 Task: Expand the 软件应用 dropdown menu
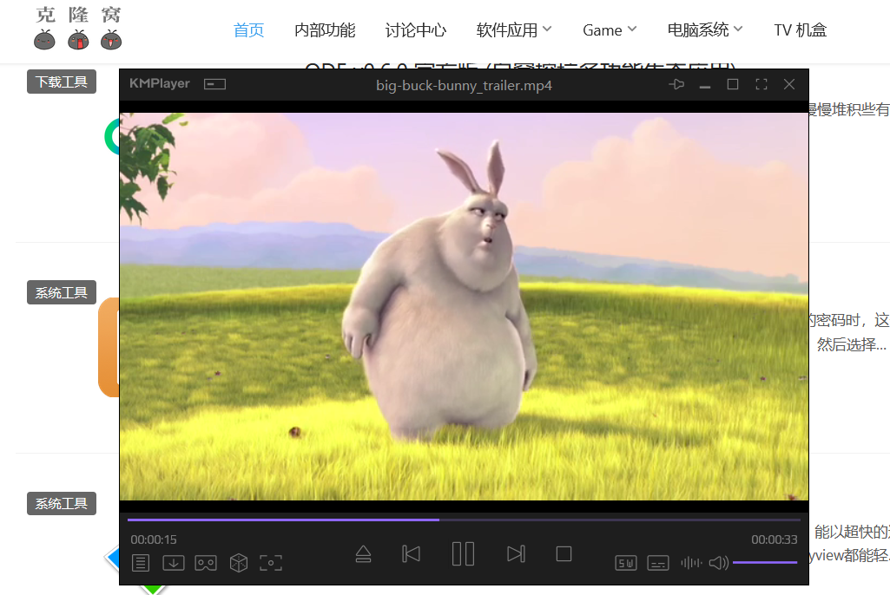tap(514, 30)
